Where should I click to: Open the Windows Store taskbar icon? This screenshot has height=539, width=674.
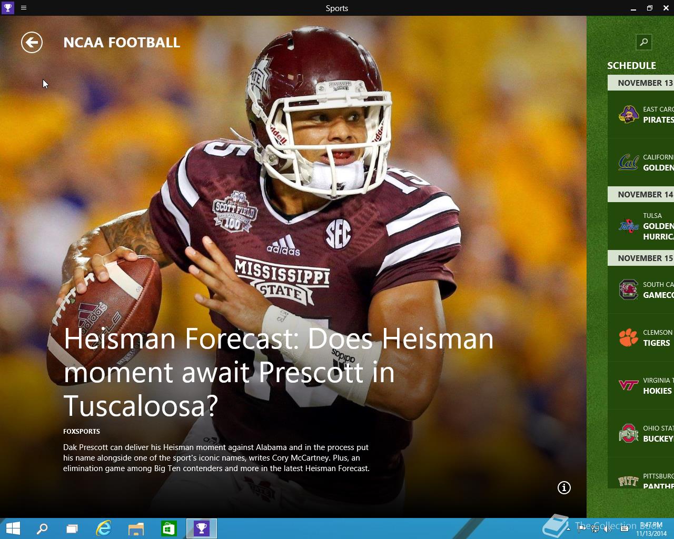tap(168, 528)
